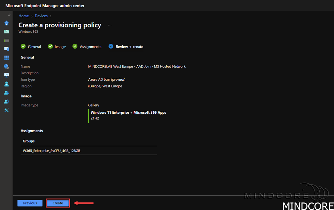Viewport: 334px width, 210px height.
Task: Open Home from the sidebar house icon
Action: tap(6, 23)
